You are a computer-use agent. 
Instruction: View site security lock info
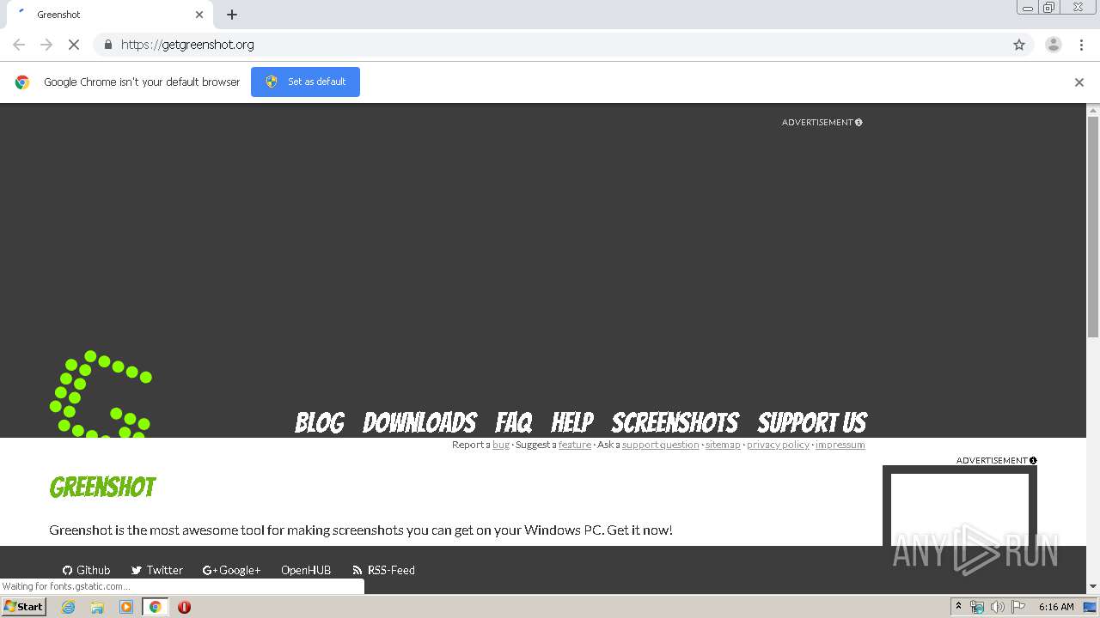tap(107, 45)
